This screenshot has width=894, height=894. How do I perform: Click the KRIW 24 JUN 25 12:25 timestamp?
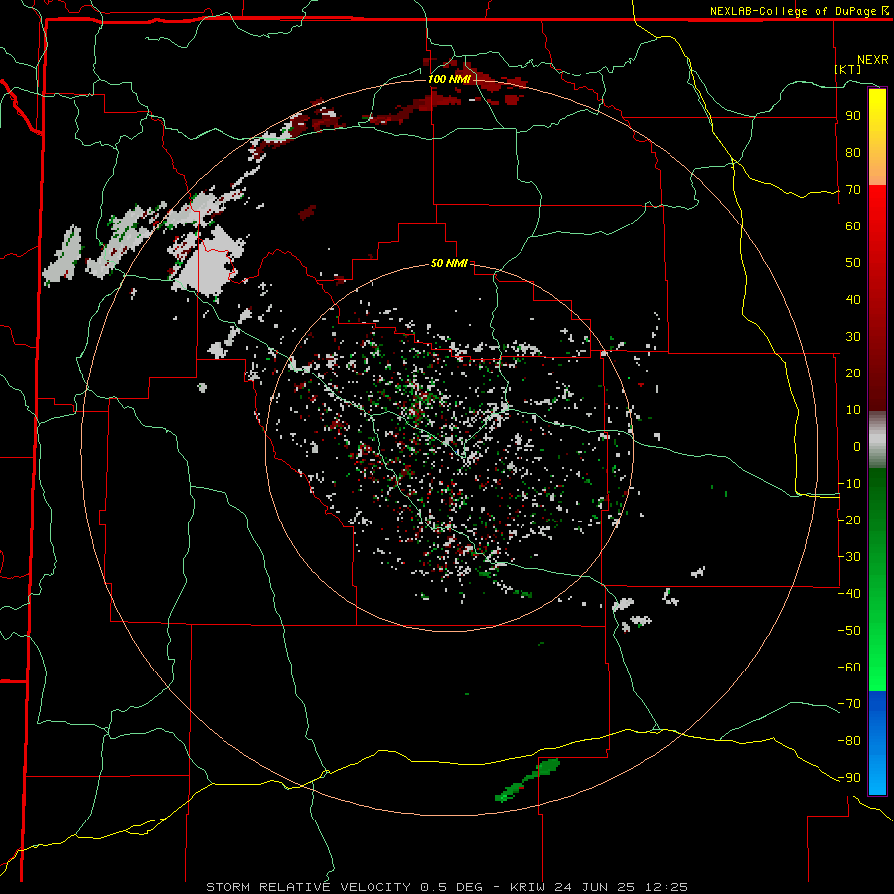[599, 887]
